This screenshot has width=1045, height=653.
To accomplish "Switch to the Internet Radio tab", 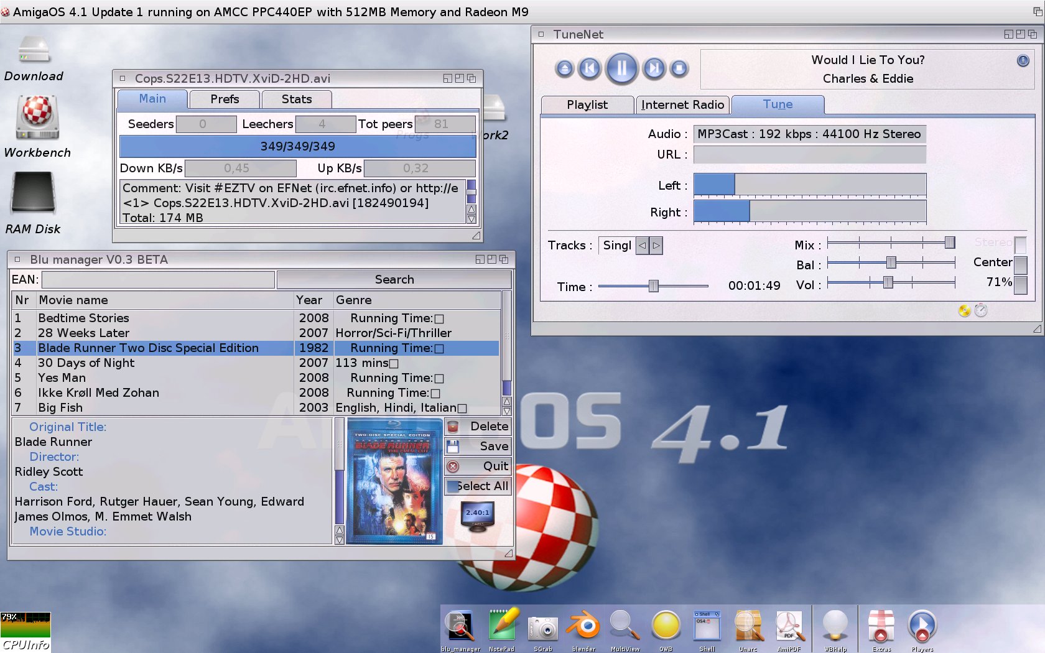I will point(682,105).
